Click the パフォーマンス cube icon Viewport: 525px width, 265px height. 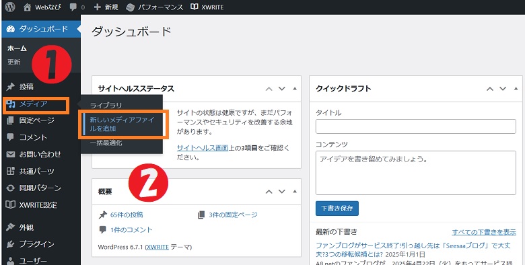(x=130, y=7)
